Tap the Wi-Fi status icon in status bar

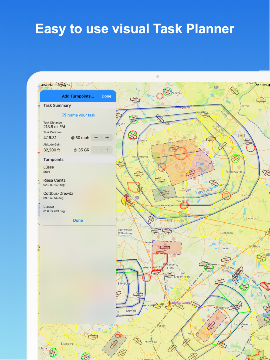pyautogui.click(x=257, y=85)
